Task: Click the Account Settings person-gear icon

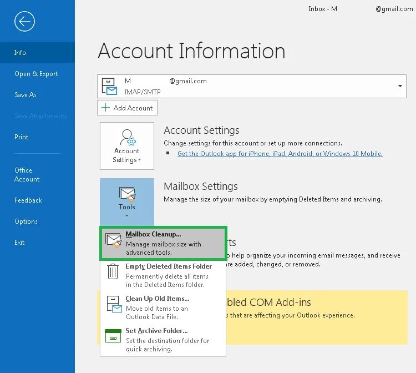Action: (x=128, y=138)
